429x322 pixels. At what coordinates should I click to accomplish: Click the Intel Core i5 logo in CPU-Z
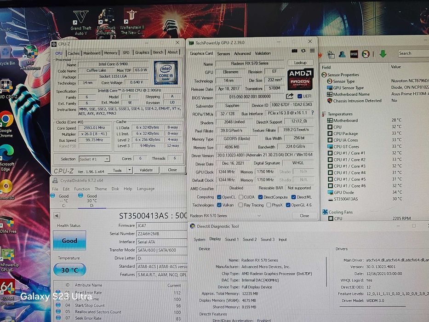(166, 73)
